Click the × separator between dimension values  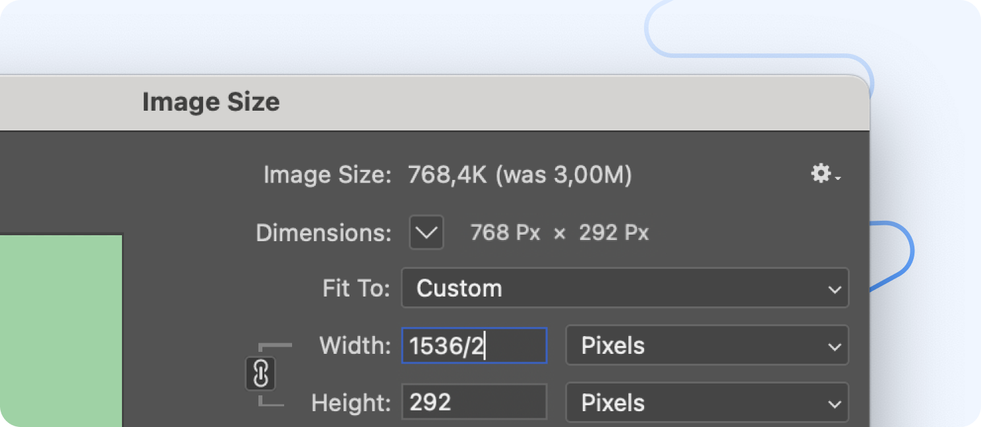(x=559, y=233)
